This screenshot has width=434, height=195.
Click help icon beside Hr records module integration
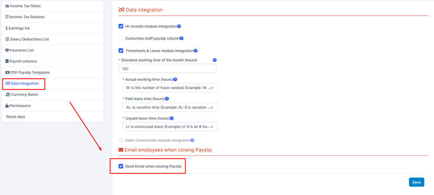coord(179,27)
